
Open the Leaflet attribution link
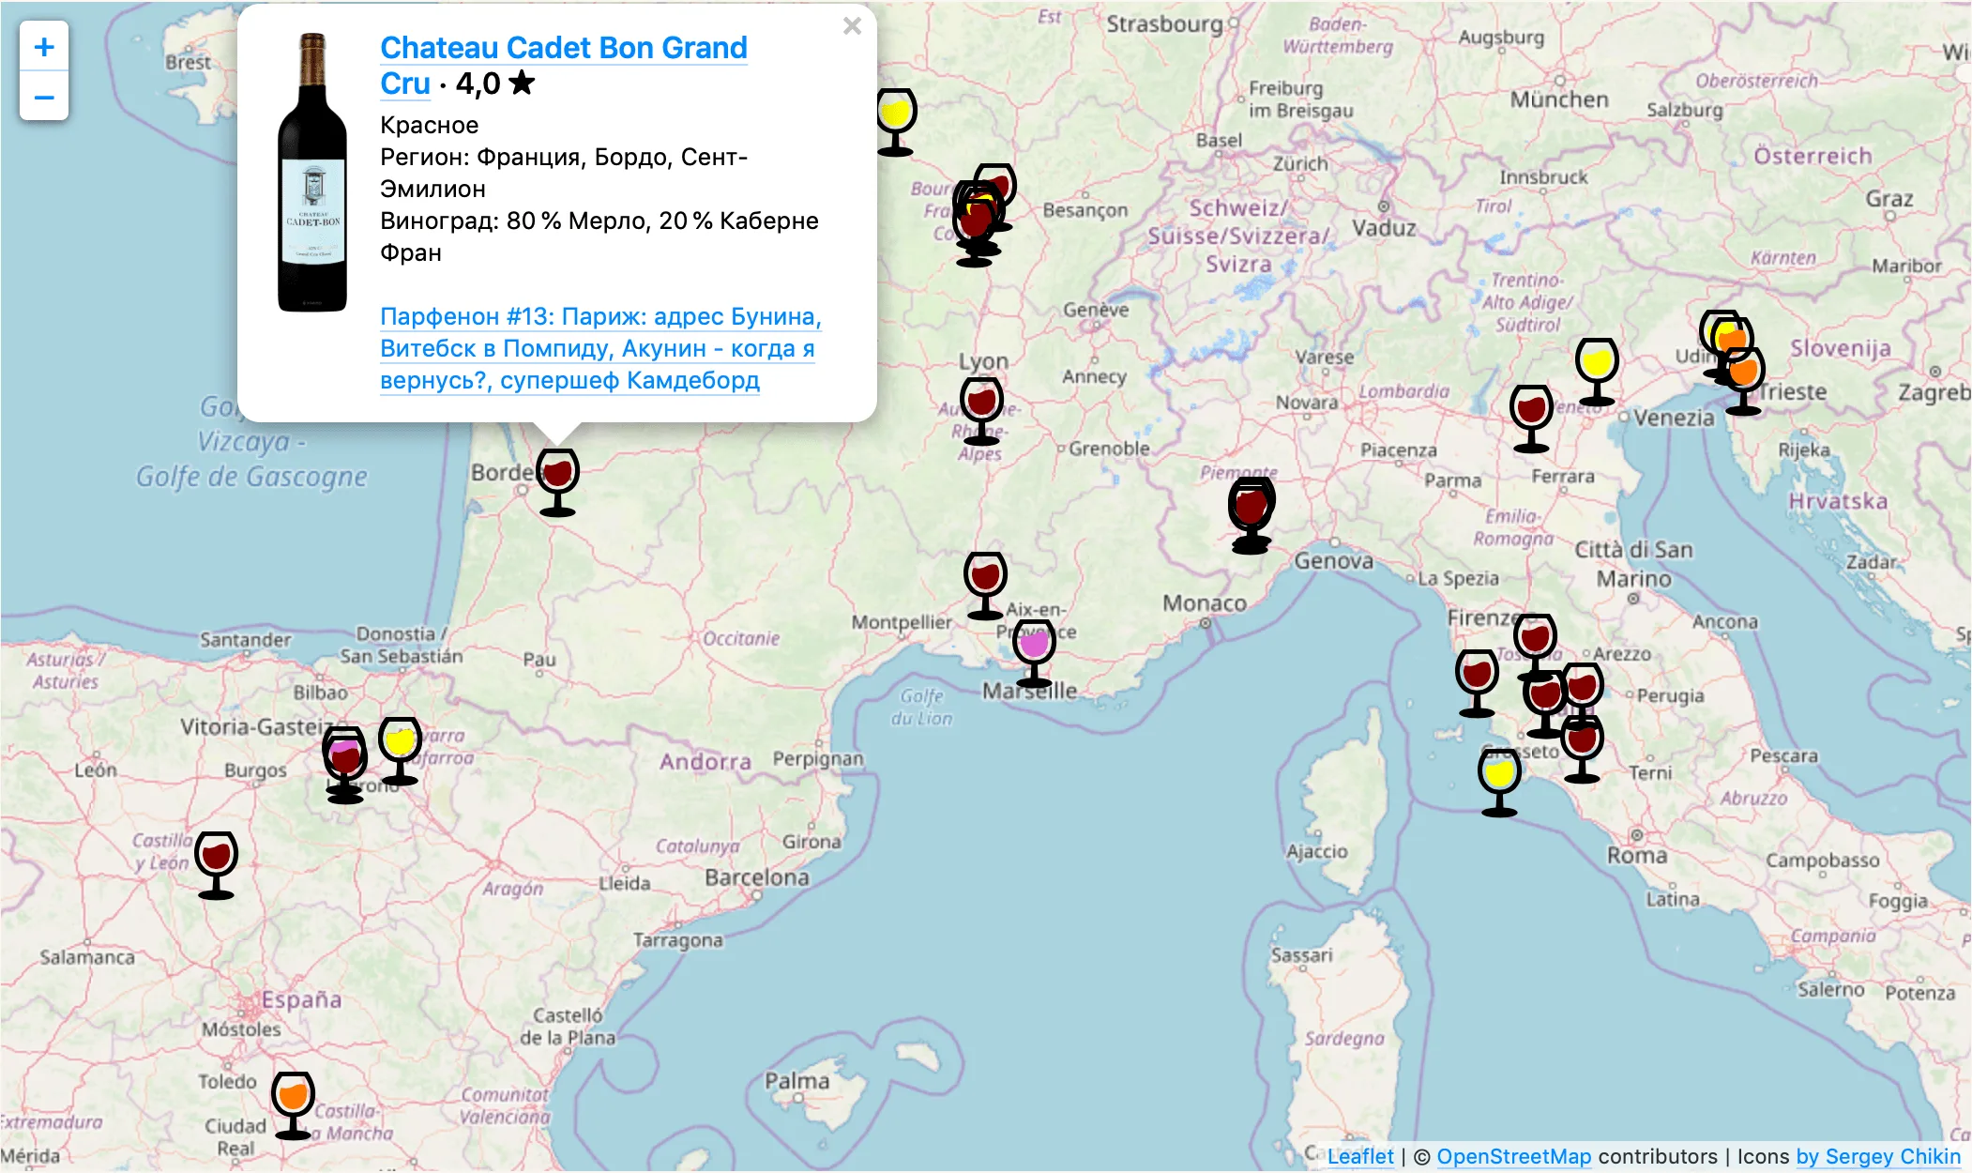(1360, 1156)
